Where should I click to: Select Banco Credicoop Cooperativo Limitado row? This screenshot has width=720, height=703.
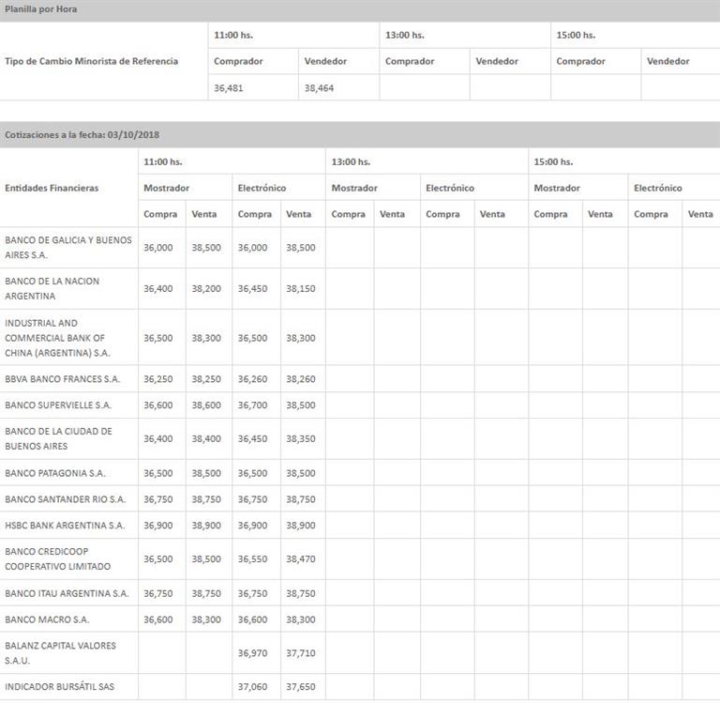coord(58,558)
